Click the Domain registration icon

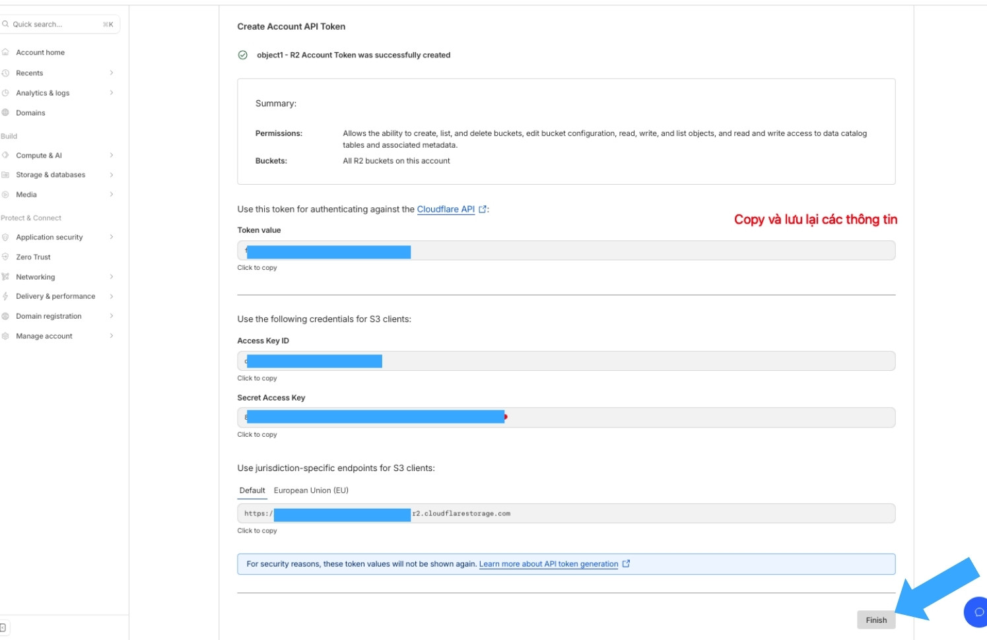click(5, 316)
